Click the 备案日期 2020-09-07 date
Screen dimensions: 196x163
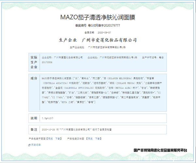coord(98,33)
